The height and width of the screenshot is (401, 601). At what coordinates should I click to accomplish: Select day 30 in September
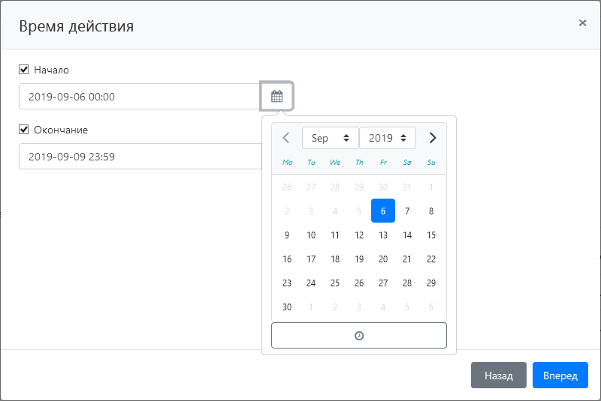tap(287, 307)
